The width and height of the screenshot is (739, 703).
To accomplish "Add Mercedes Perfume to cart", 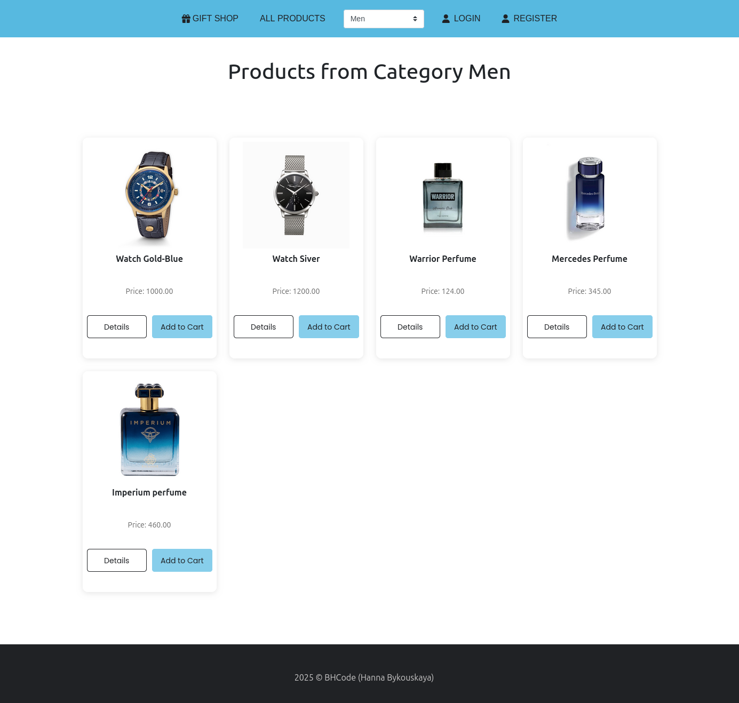I will 622,326.
